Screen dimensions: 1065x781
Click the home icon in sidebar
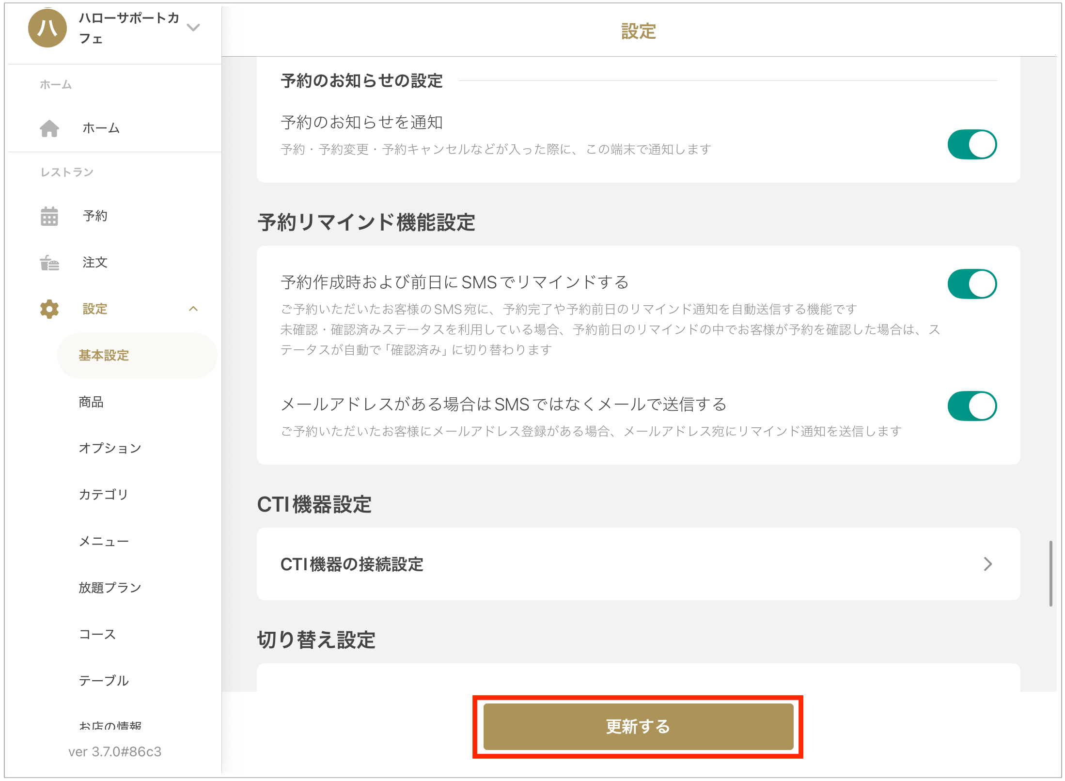tap(49, 128)
